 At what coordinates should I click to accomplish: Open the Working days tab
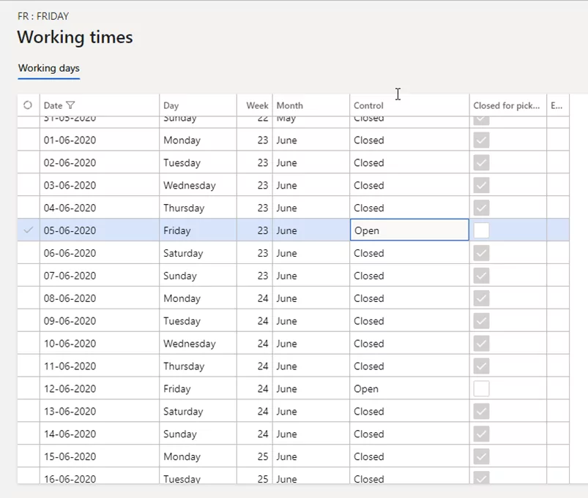click(x=48, y=68)
